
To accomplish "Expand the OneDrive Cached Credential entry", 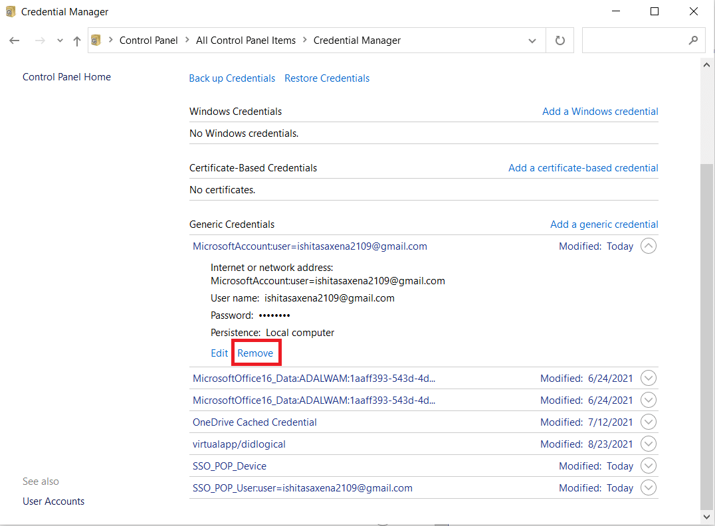I will [x=649, y=422].
